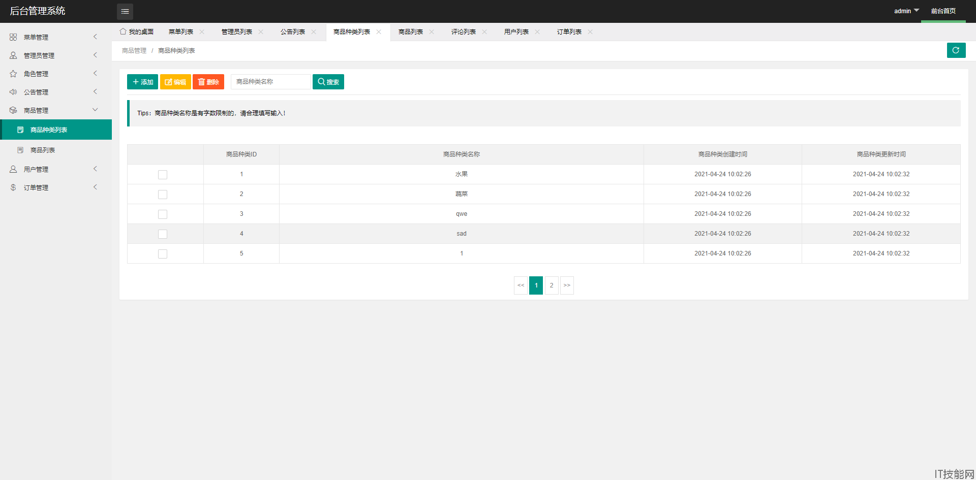The height and width of the screenshot is (480, 976).
Task: Expand the 管理员管理 chevron
Action: 95,55
